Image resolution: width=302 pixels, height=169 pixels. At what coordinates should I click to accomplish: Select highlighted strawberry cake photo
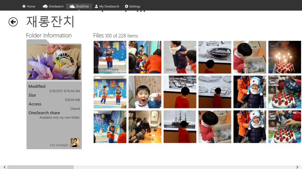285,92
